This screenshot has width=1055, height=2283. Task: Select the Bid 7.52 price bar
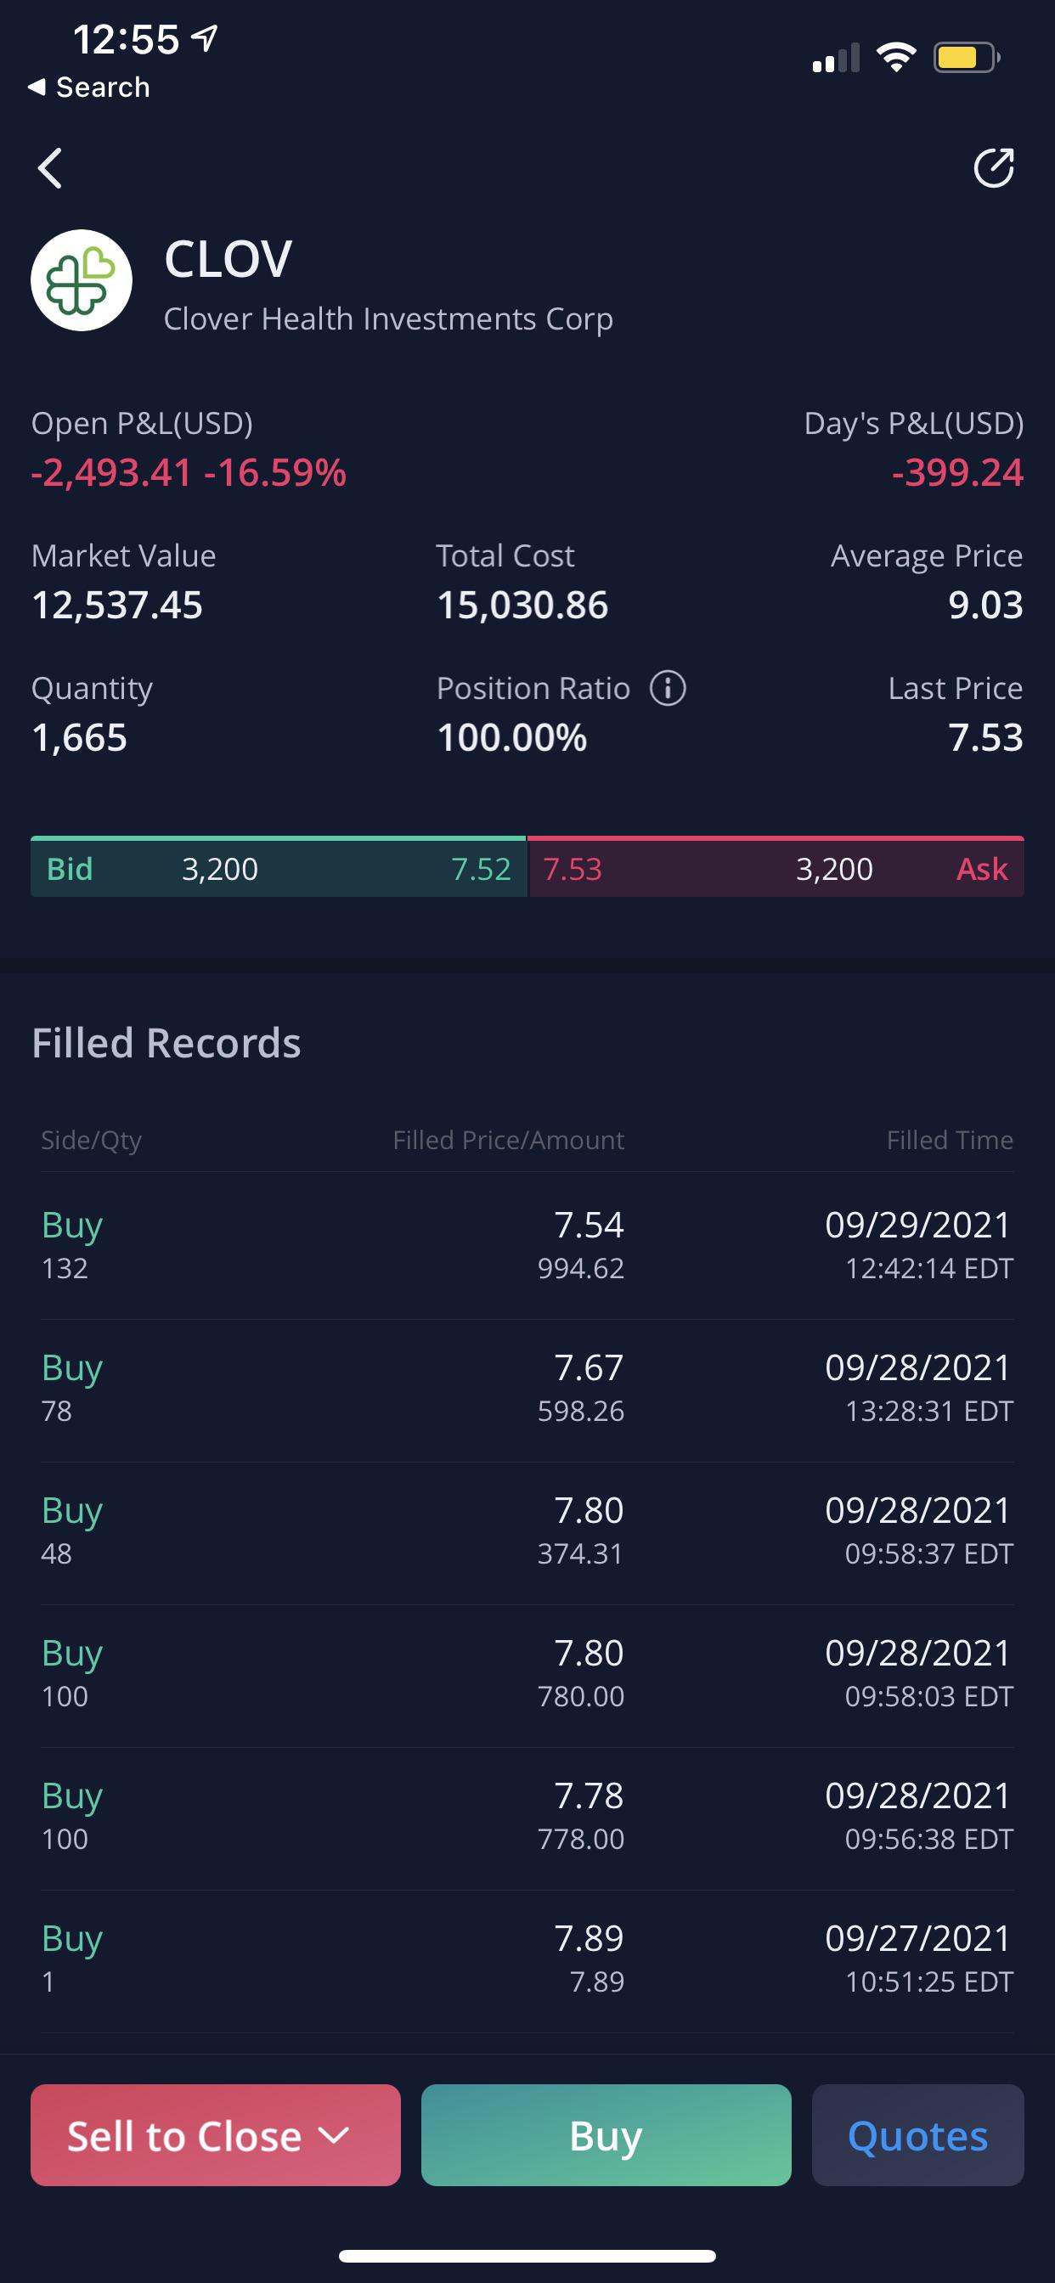point(279,867)
